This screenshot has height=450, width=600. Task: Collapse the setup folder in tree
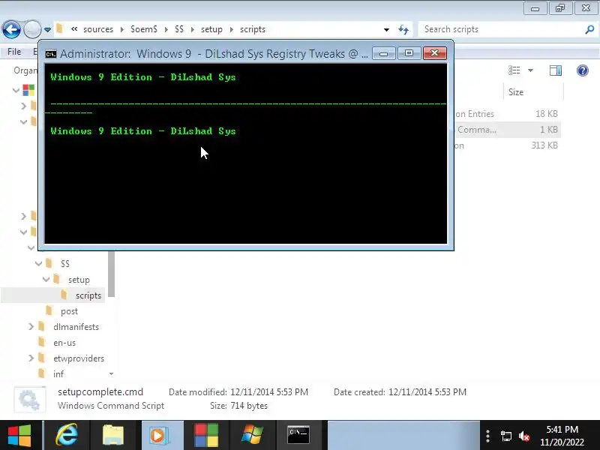[46, 279]
